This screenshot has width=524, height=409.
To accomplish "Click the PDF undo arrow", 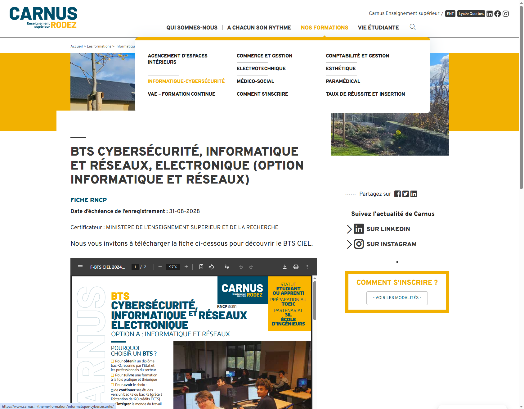I will click(x=241, y=267).
